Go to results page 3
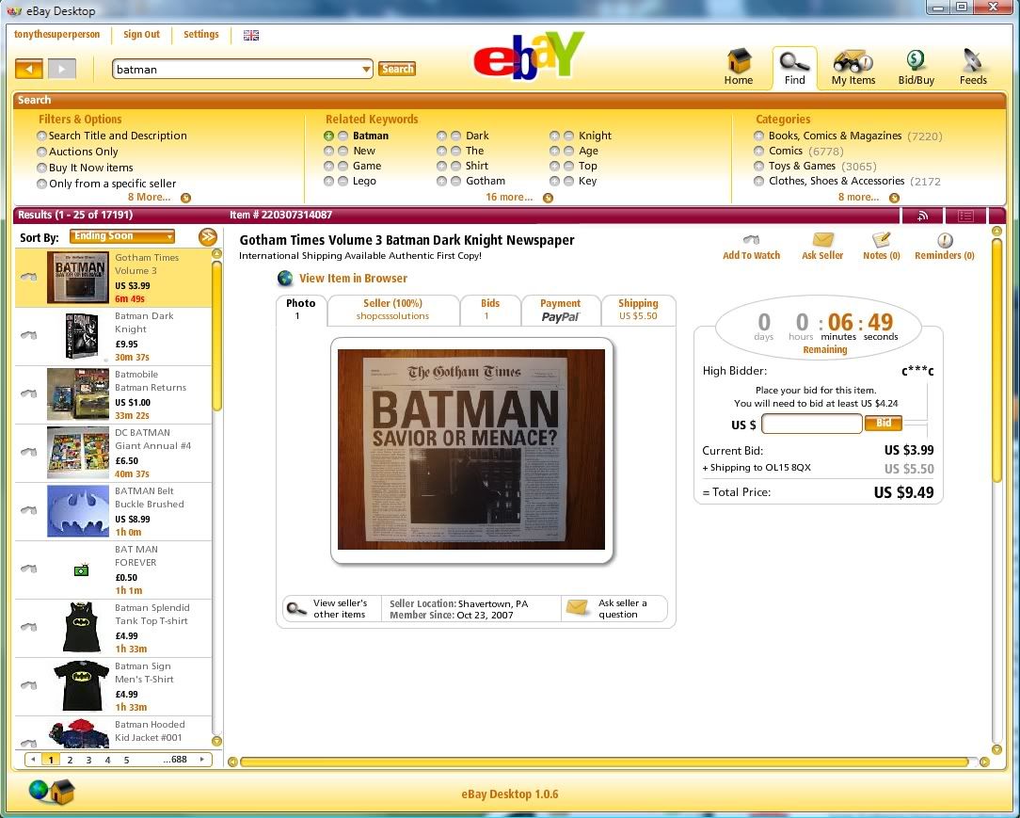This screenshot has height=818, width=1020. [x=88, y=760]
